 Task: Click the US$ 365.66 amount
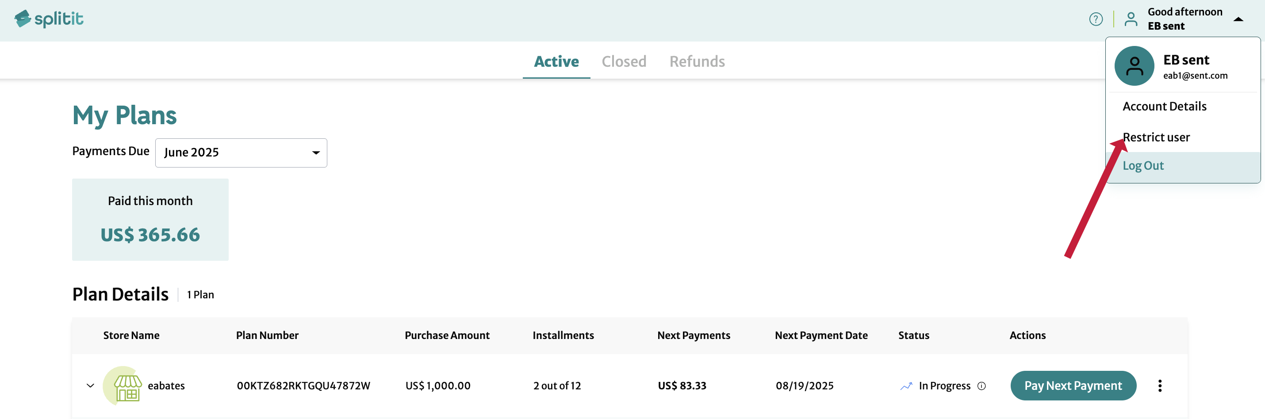[x=150, y=235]
